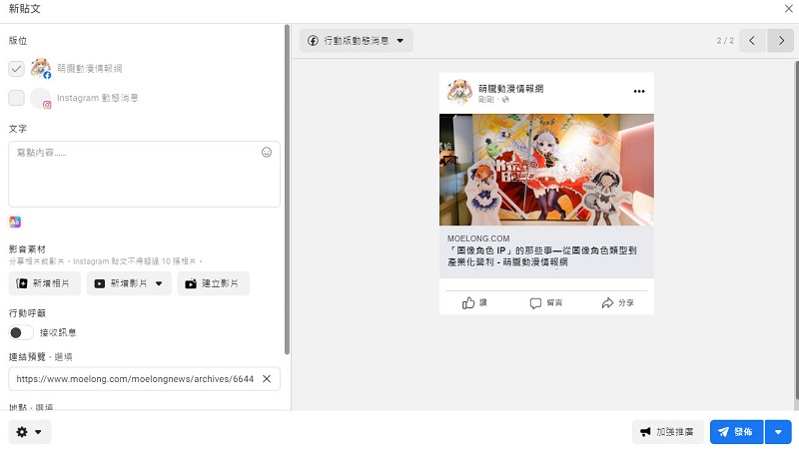The height and width of the screenshot is (449, 799).
Task: Uncheck the 萌朧動漫情報網 Facebook page checkbox
Action: point(16,69)
